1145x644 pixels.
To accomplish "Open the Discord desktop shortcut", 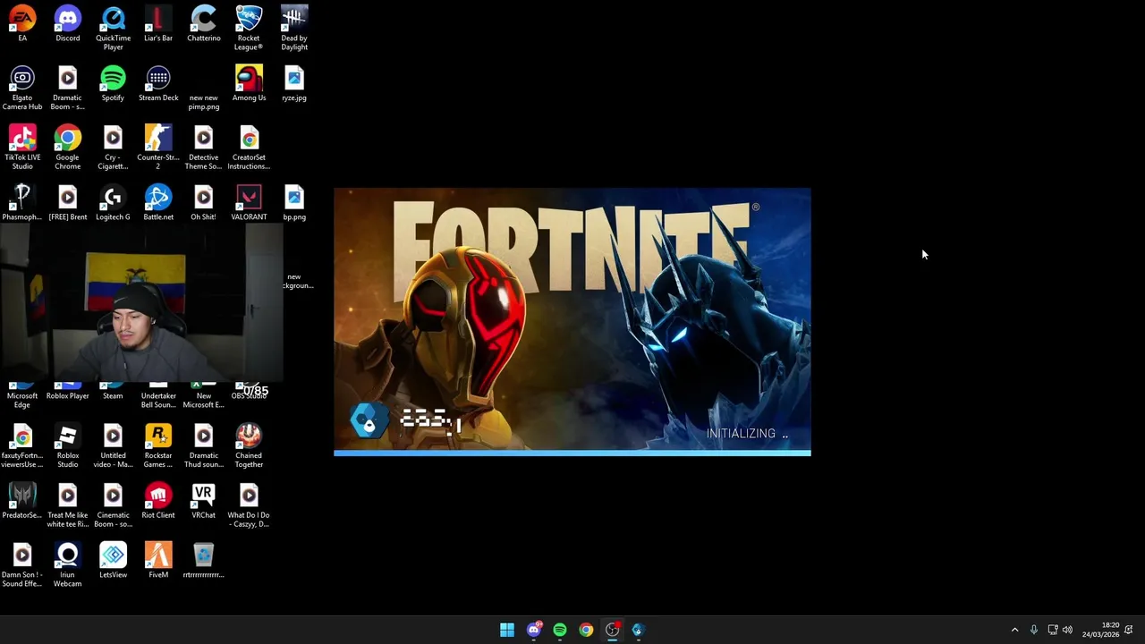I will pos(68,24).
